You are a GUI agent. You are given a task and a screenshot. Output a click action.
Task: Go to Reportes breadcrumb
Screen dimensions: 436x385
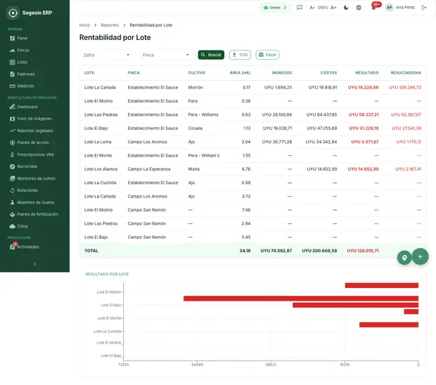pos(110,25)
